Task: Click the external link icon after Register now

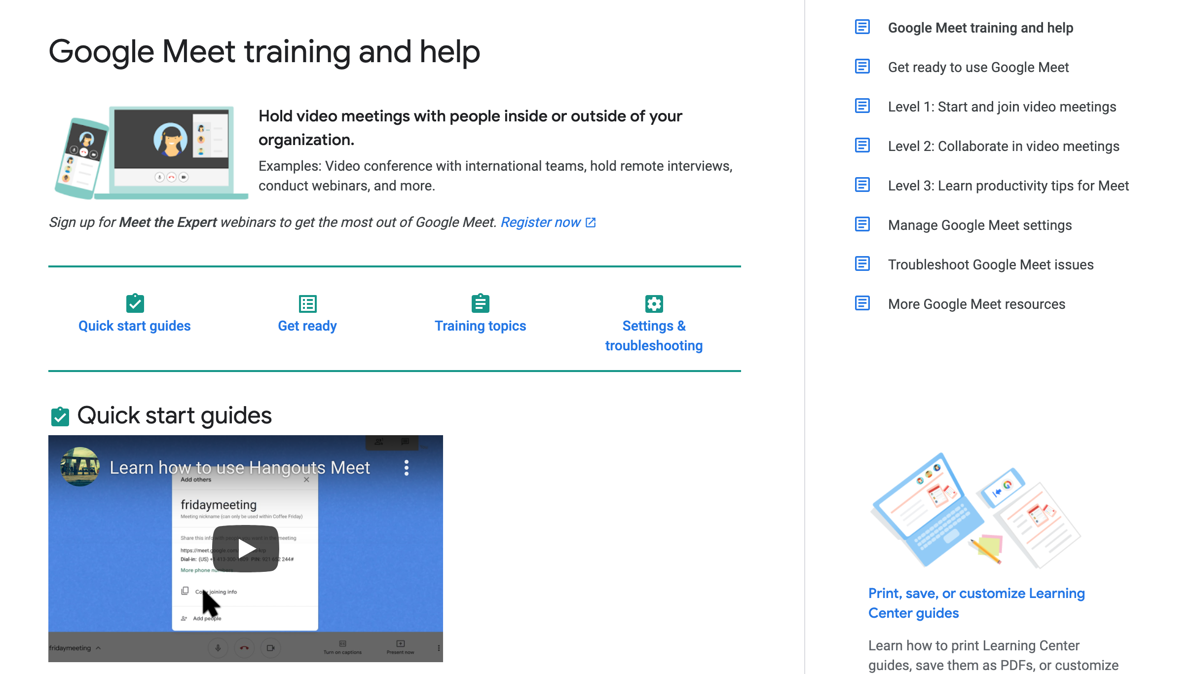Action: coord(591,223)
